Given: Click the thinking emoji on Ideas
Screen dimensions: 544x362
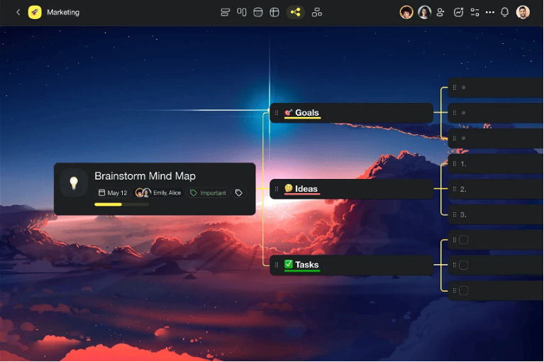Looking at the screenshot, I should (x=289, y=189).
